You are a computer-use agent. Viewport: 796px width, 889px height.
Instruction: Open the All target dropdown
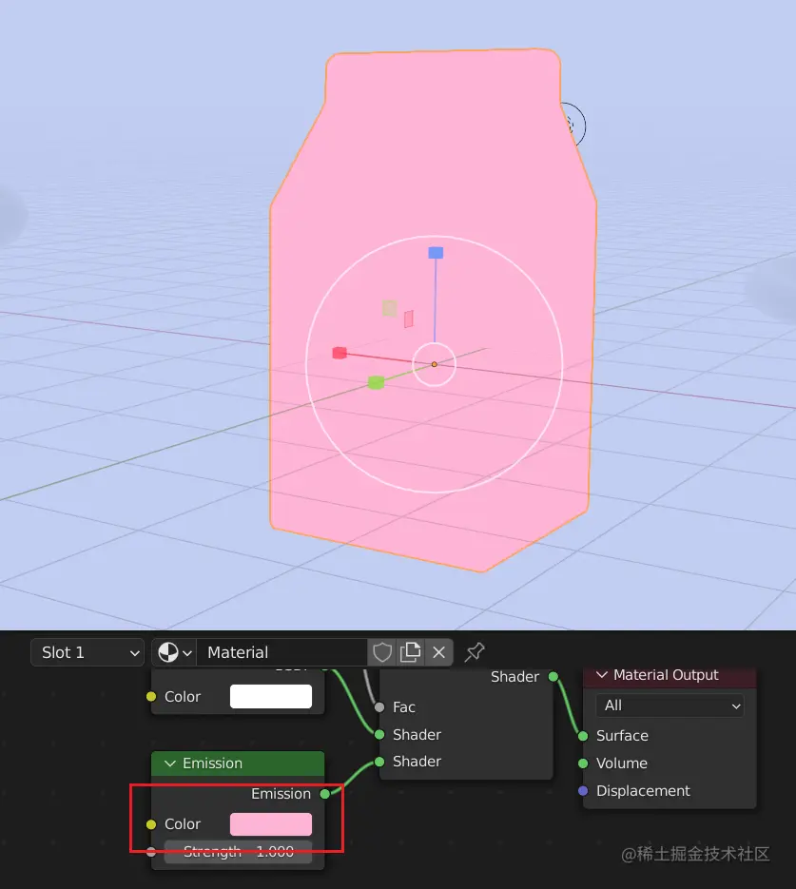pos(670,705)
